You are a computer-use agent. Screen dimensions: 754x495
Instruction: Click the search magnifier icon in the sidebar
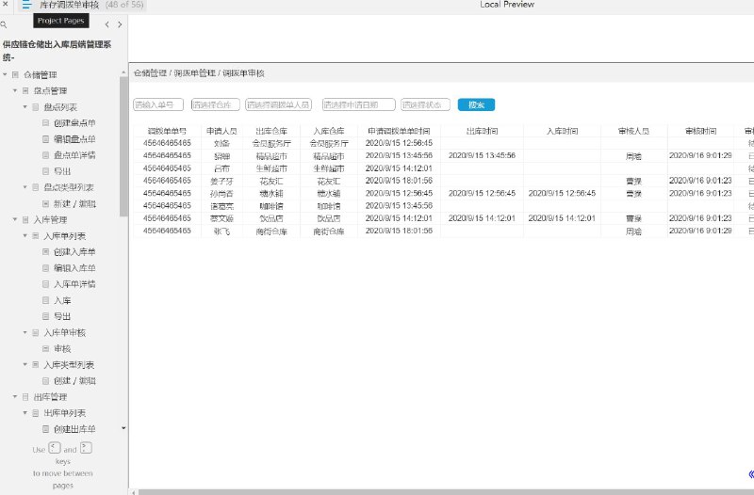click(4, 24)
